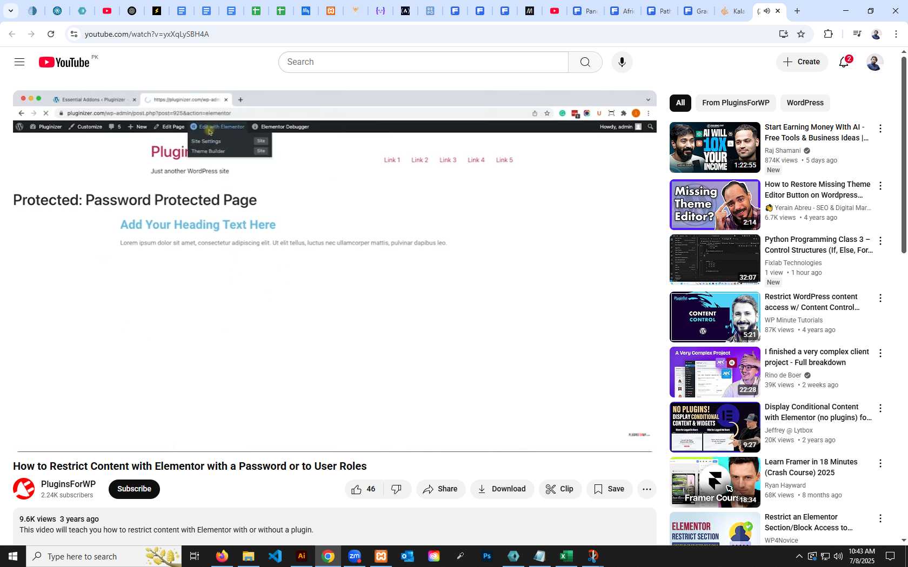The image size is (908, 567).
Task: Open options for Restrict WordPress content video
Action: [880, 298]
